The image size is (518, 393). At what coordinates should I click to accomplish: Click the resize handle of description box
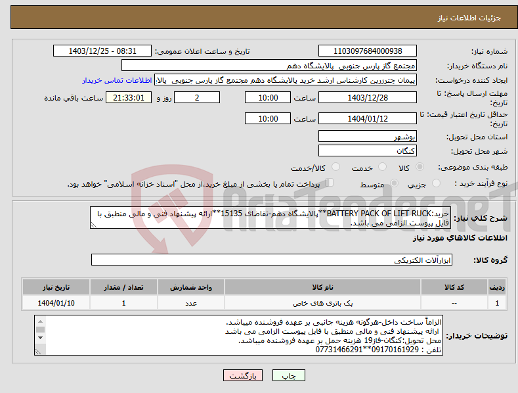point(93,225)
